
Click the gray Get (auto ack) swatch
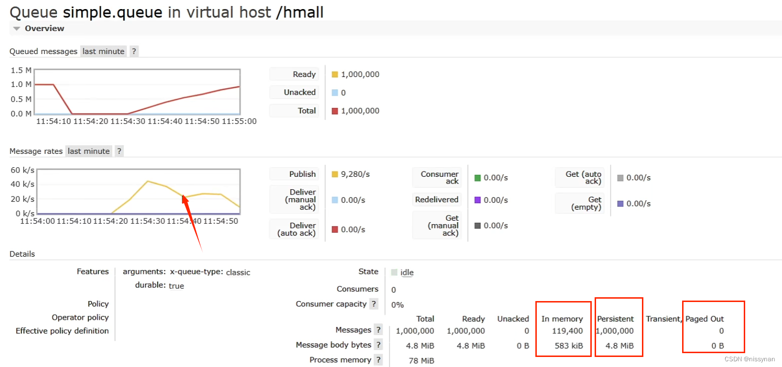pos(620,178)
